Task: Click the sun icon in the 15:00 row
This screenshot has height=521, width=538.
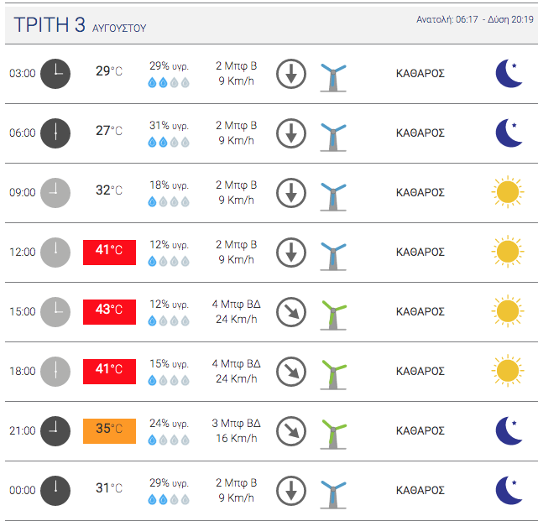Action: coord(507,311)
